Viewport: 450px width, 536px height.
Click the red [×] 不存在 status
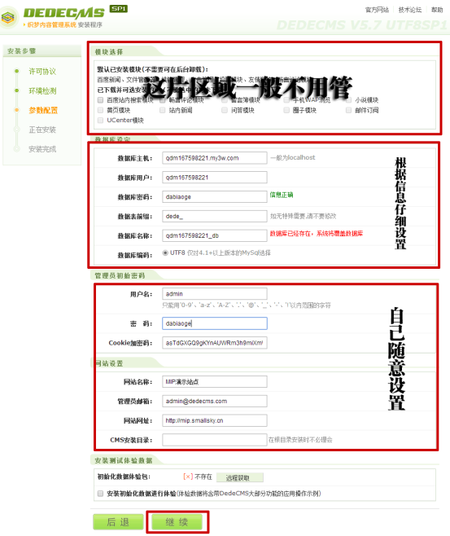(198, 477)
